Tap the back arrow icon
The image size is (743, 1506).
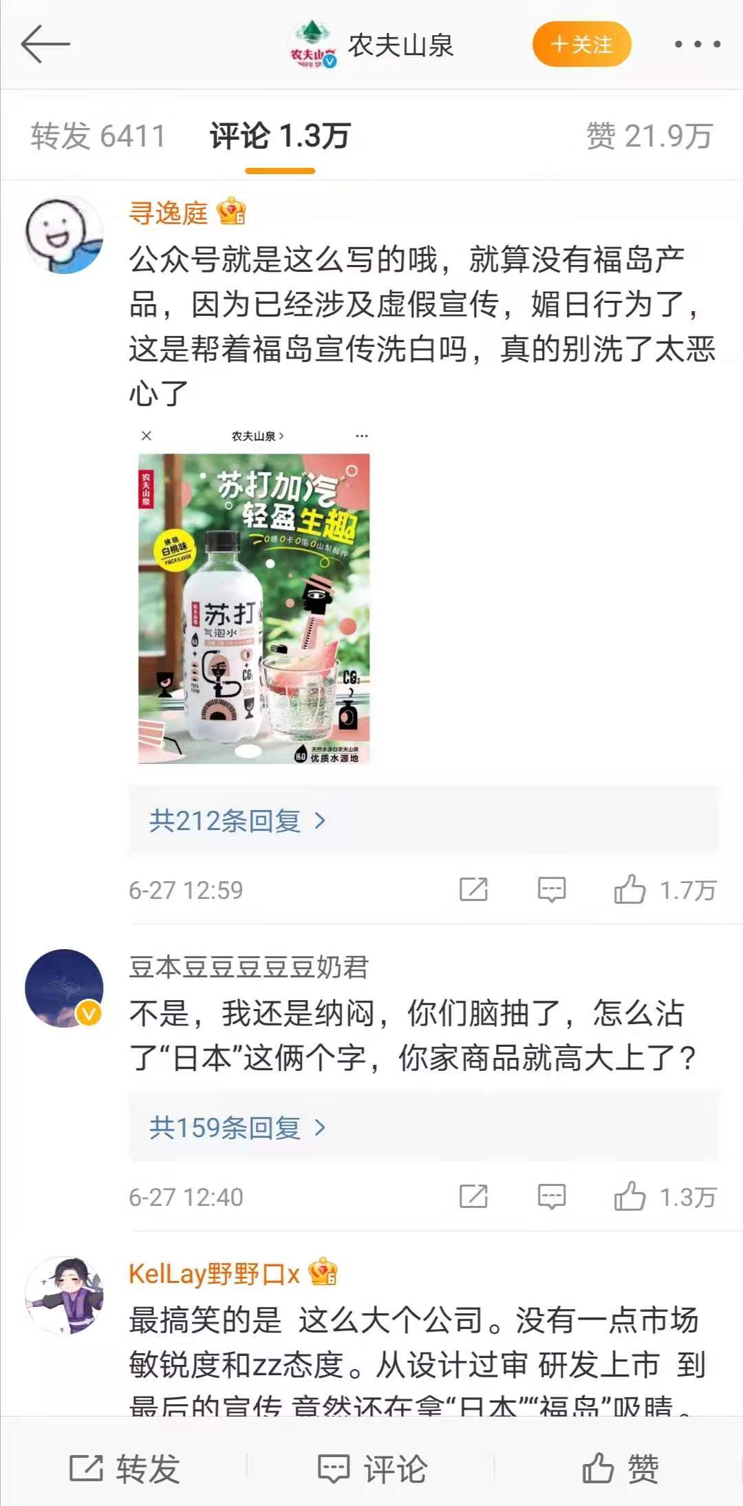tap(45, 44)
